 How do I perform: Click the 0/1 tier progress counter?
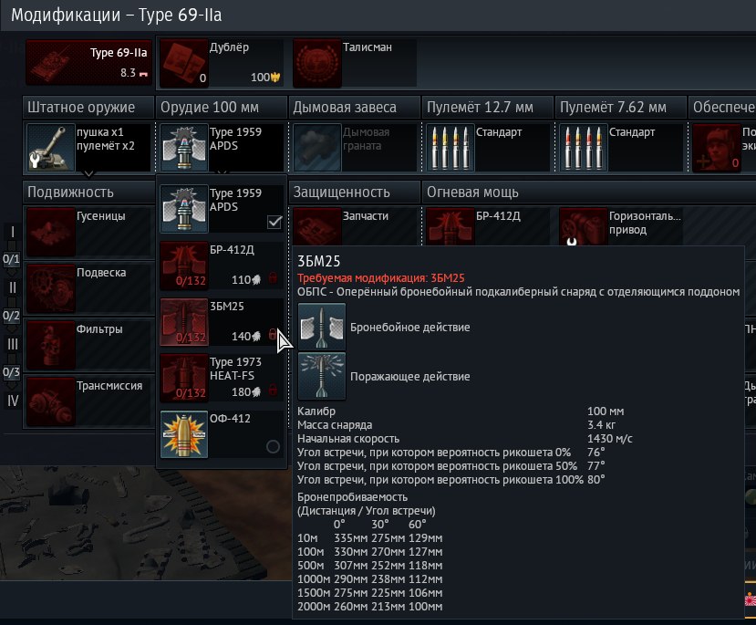click(11, 259)
